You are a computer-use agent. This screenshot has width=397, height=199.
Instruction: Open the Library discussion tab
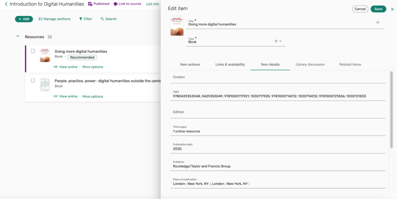(x=310, y=64)
